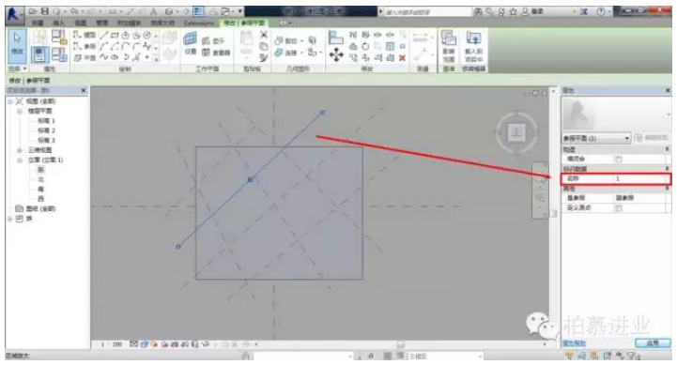Viewport: 677px width, 365px height.
Task: Click the help question mark icon
Action: pos(601,12)
